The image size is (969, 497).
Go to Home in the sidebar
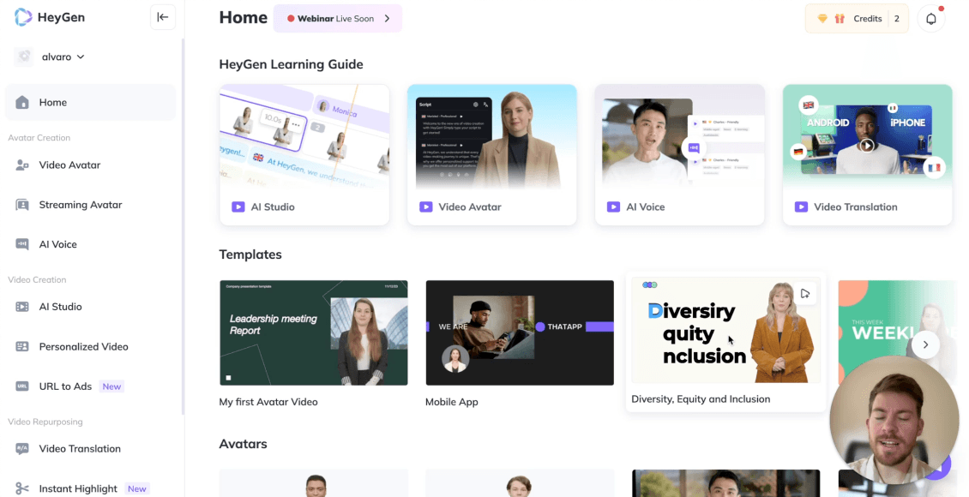click(90, 103)
